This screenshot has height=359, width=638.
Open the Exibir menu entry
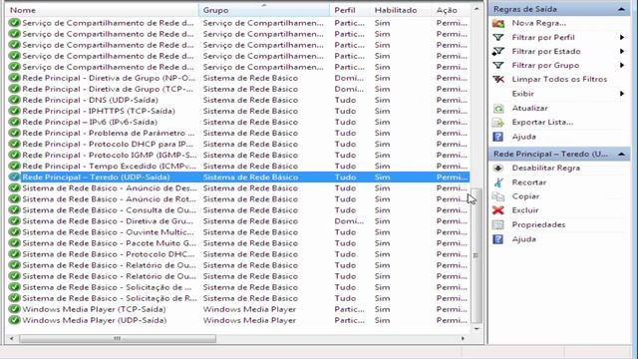[x=522, y=94]
